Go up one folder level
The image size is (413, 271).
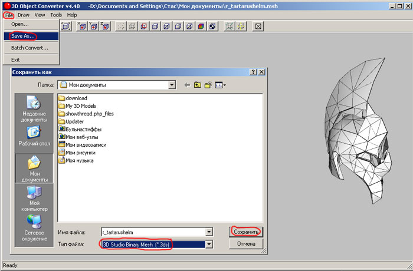[x=198, y=85]
